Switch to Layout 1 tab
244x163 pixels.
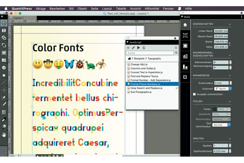pos(18,18)
